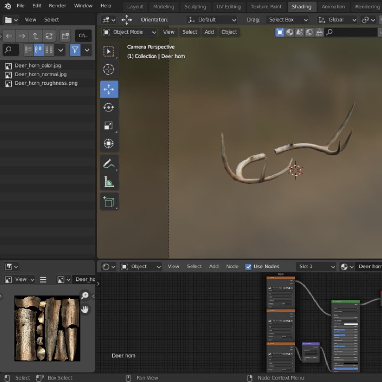Select the Measure tool
This screenshot has height=382, width=382.
[109, 182]
